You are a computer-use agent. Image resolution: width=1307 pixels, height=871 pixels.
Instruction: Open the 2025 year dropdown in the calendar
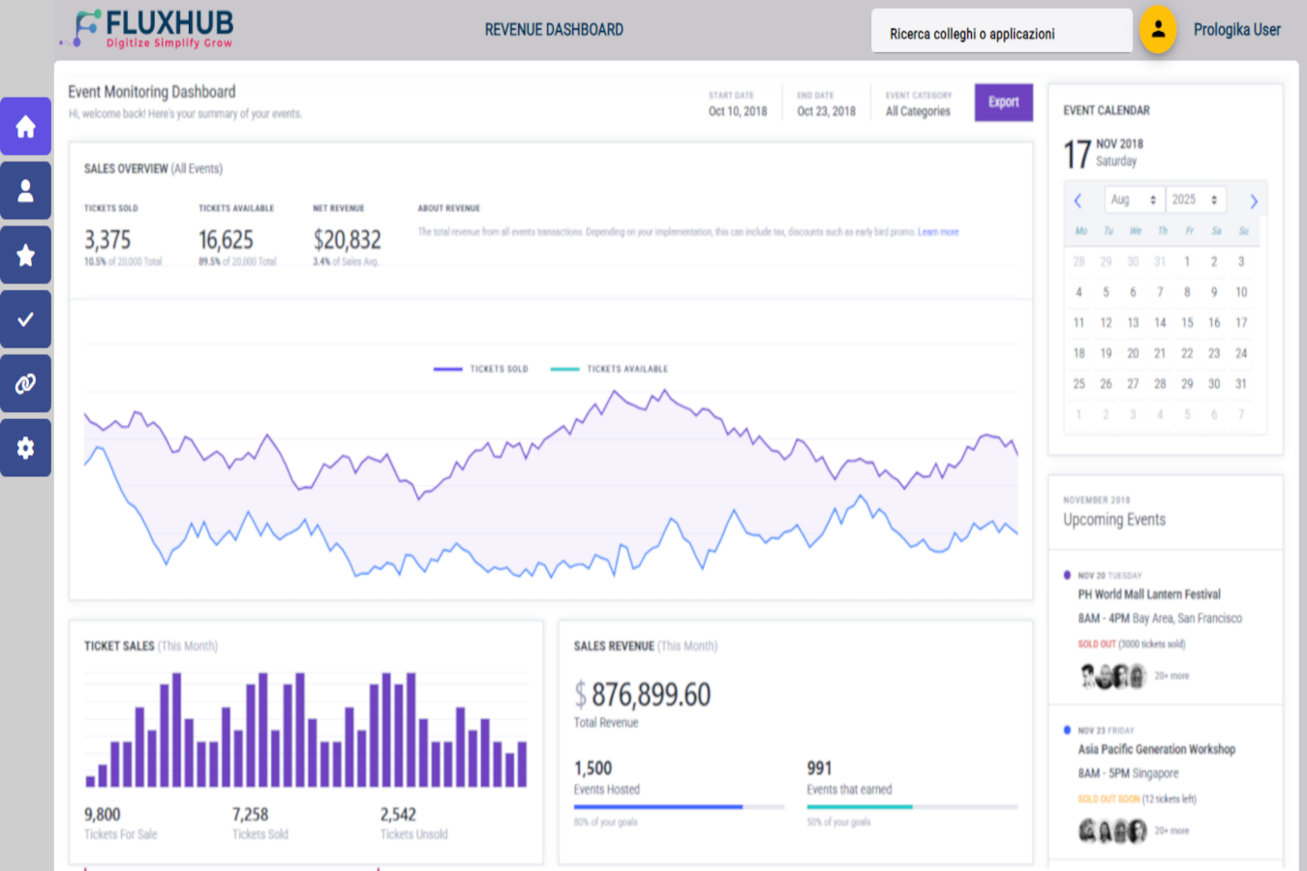click(x=1197, y=199)
